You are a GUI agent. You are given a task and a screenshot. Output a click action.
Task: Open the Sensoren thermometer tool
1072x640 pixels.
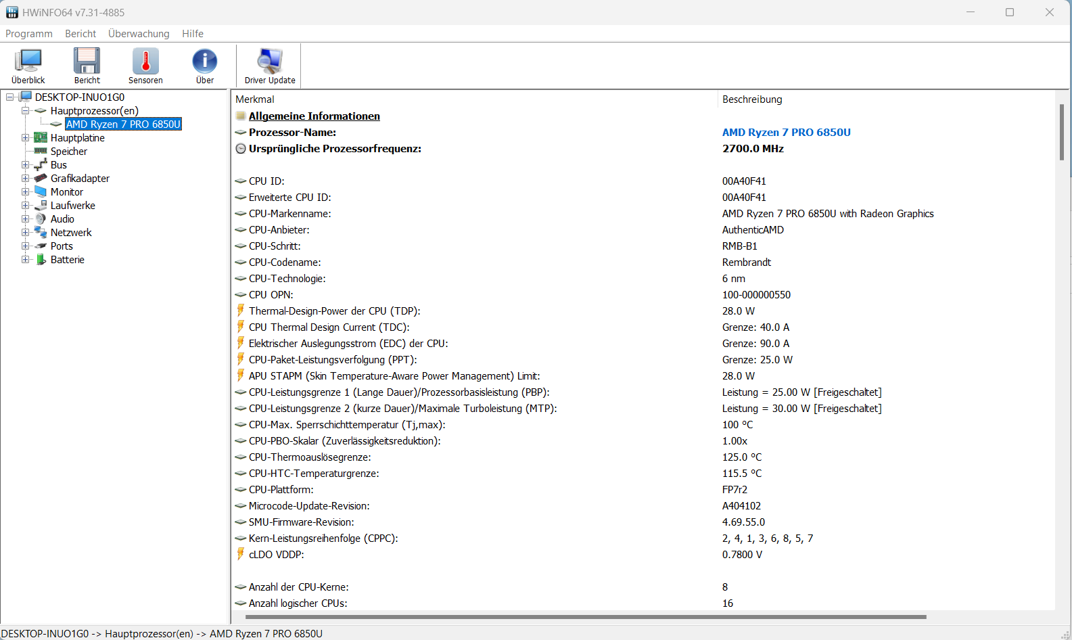click(145, 66)
